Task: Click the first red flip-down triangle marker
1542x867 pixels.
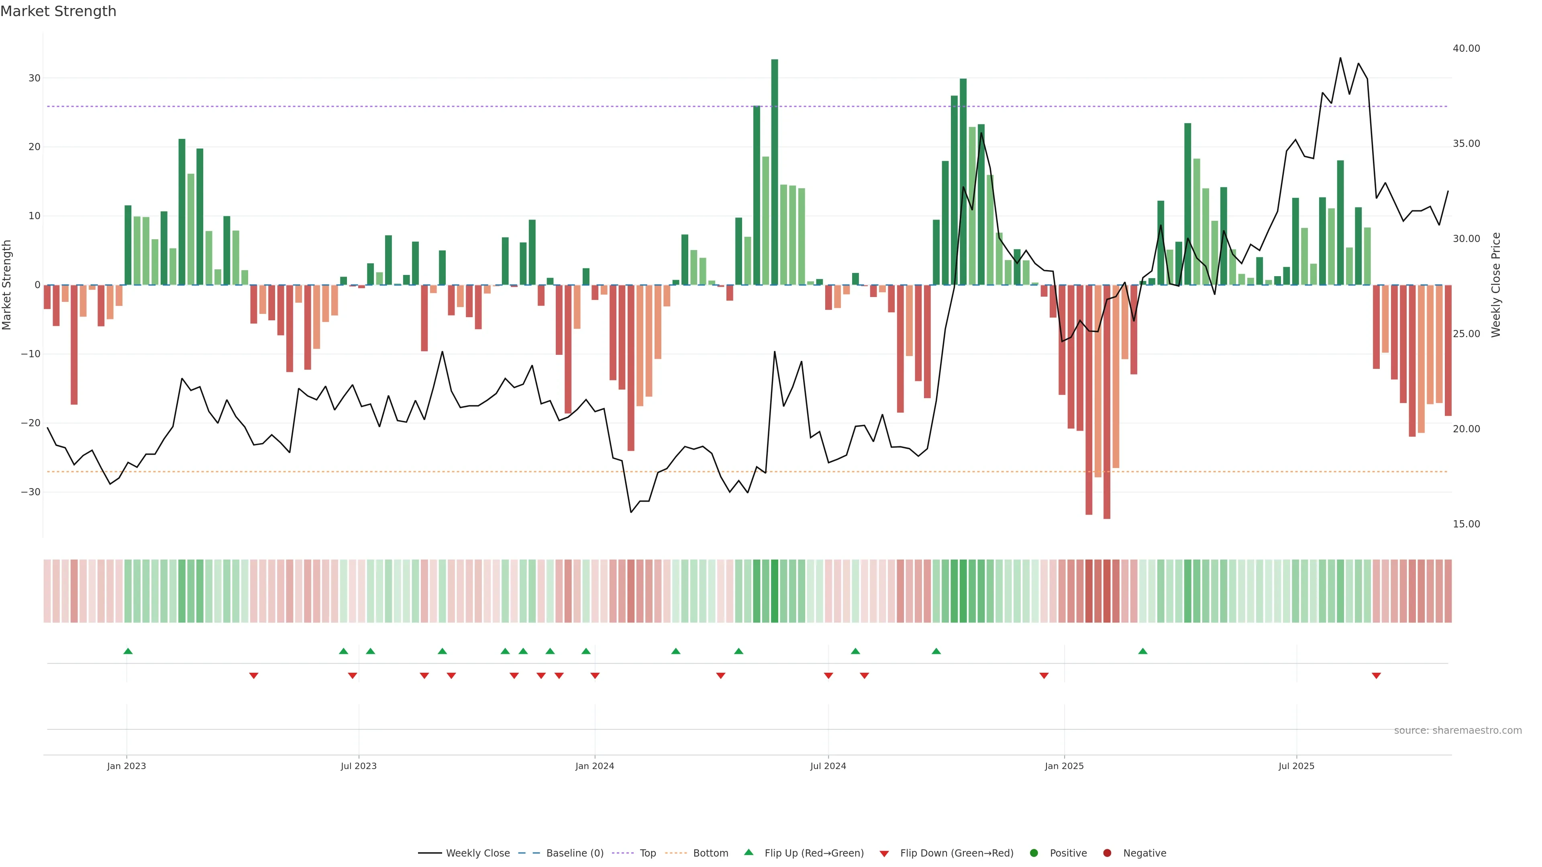Action: (x=254, y=676)
